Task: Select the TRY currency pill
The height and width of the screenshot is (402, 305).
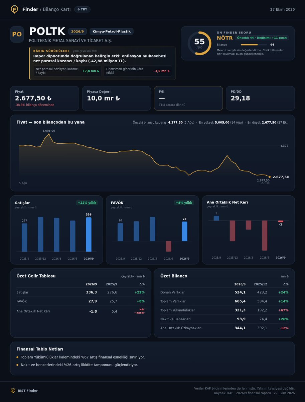Action: (x=82, y=9)
